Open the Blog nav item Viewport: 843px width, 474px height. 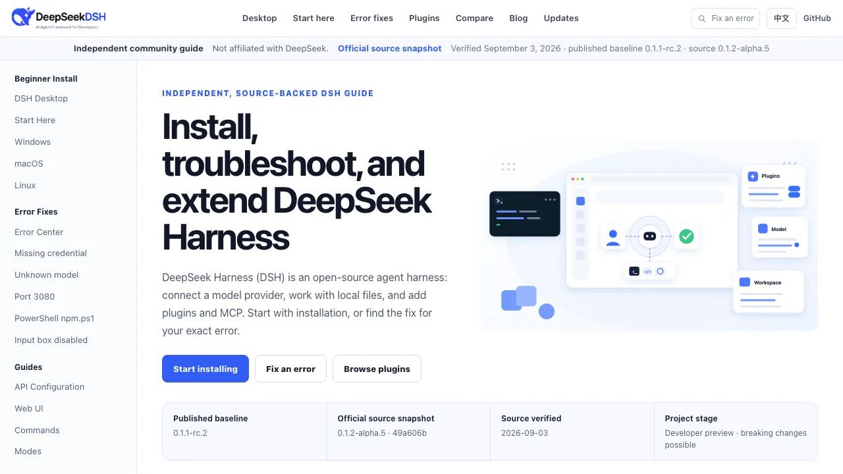tap(518, 18)
